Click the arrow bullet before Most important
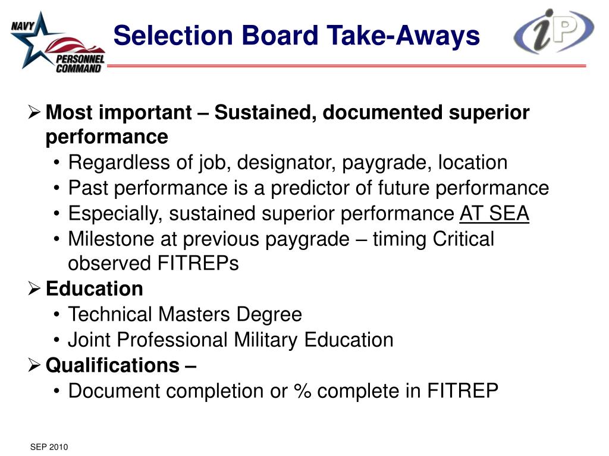This screenshot has height=456, width=609. [x=34, y=112]
